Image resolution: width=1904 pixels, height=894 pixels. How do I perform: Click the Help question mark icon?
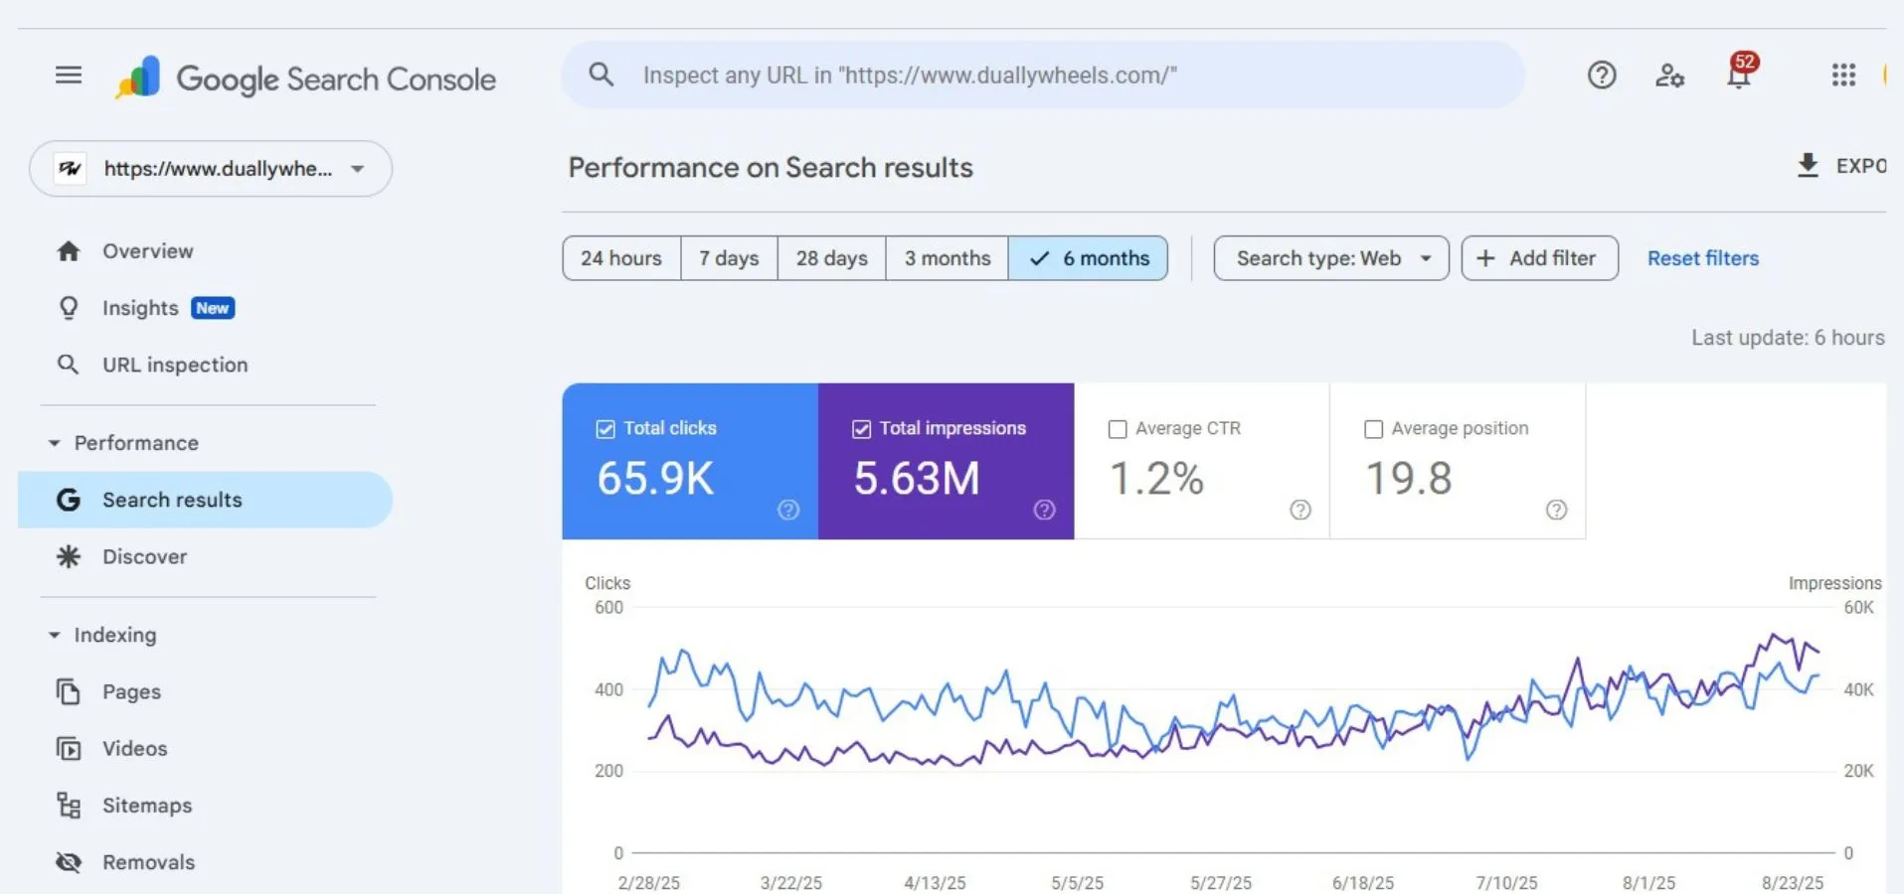point(1601,75)
